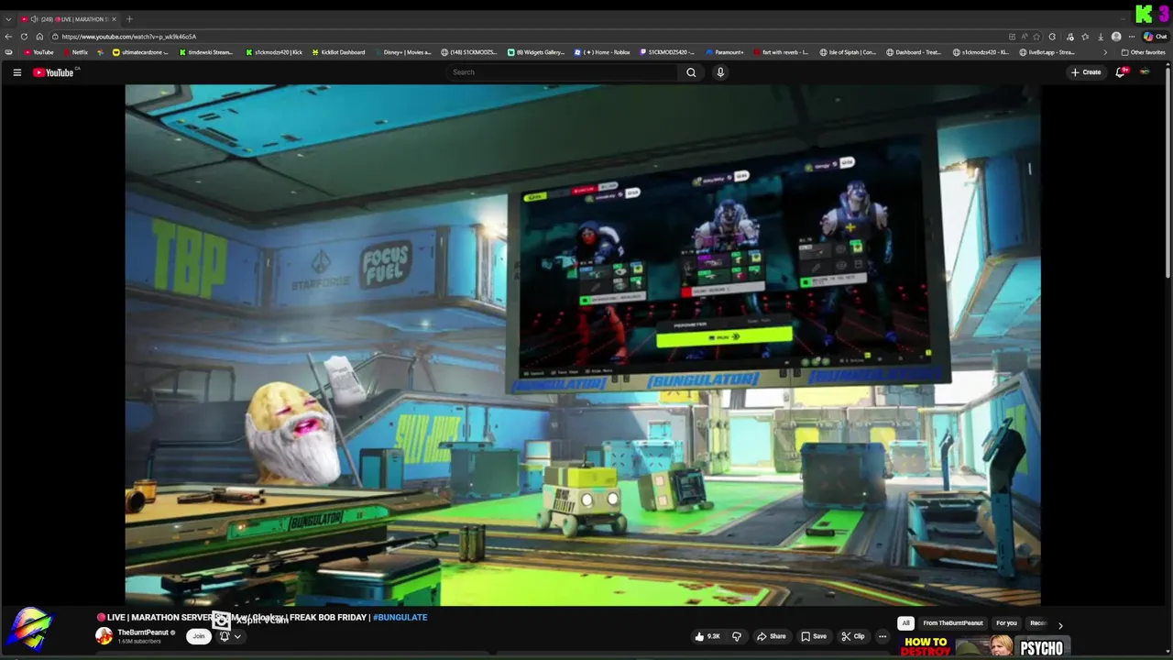The width and height of the screenshot is (1173, 660).
Task: Start voice search with the microphone icon
Action: [720, 72]
